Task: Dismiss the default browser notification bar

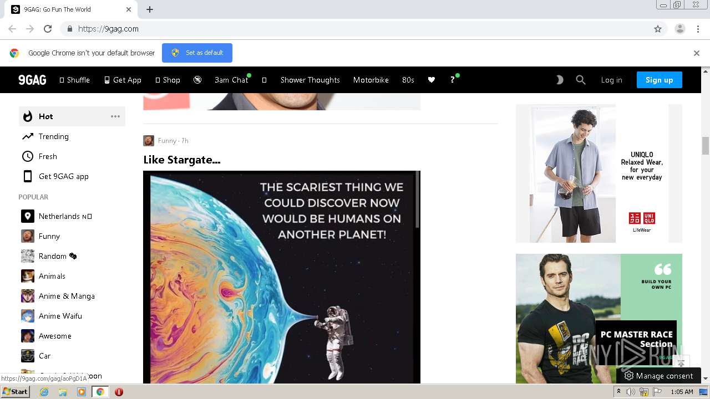Action: click(697, 53)
